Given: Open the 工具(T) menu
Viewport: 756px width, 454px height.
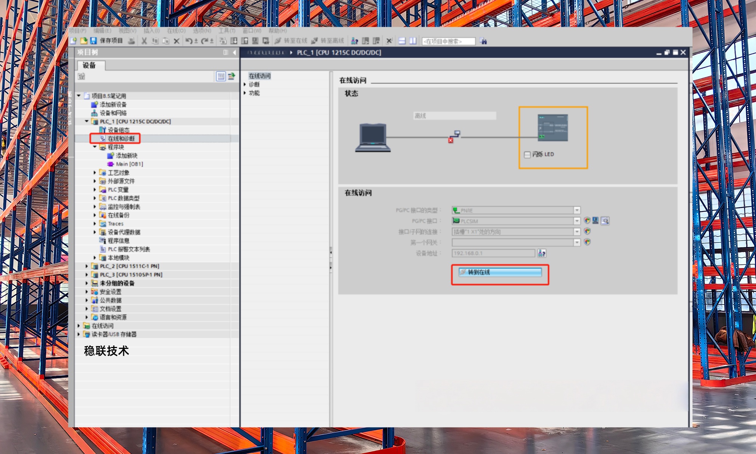Looking at the screenshot, I should 227,31.
